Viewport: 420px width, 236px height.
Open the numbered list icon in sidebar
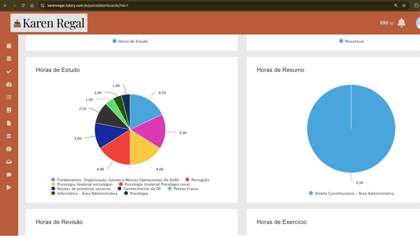(x=9, y=97)
